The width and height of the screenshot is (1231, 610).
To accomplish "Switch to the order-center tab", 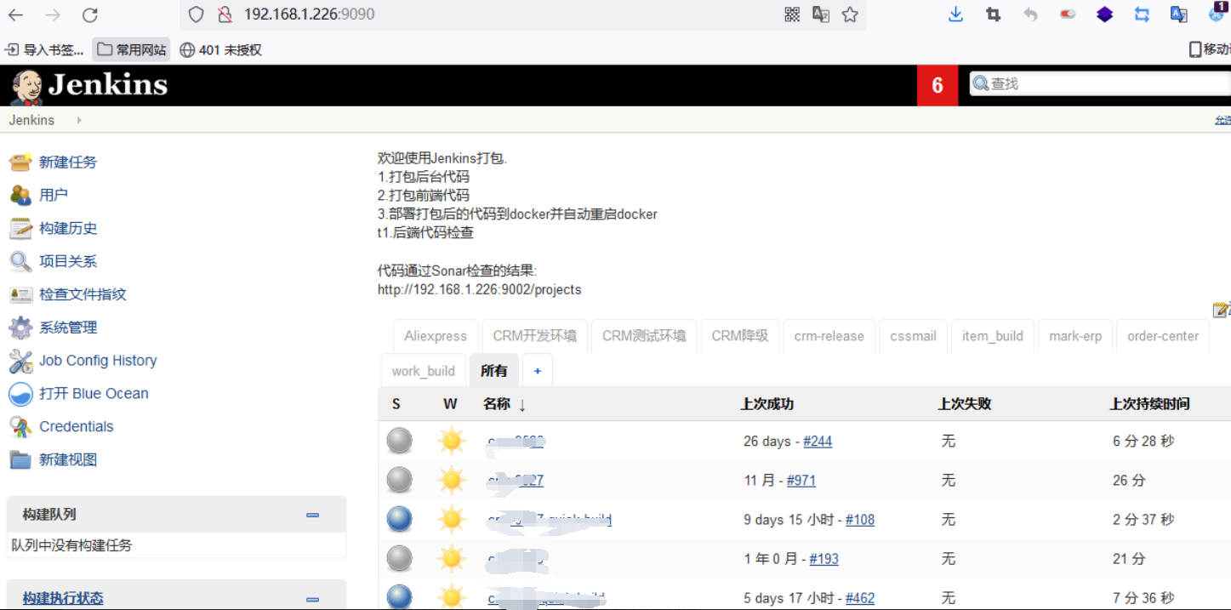I will point(1163,336).
